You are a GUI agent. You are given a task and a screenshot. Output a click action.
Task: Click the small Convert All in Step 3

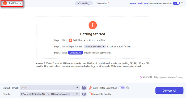(x=75, y=53)
